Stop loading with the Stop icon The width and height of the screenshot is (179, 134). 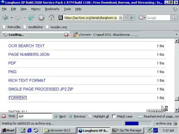[x=41, y=18]
